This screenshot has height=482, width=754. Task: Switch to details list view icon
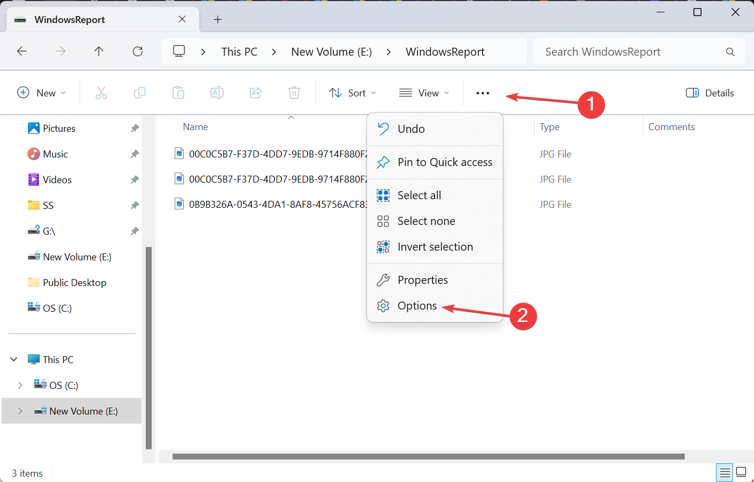pyautogui.click(x=725, y=472)
